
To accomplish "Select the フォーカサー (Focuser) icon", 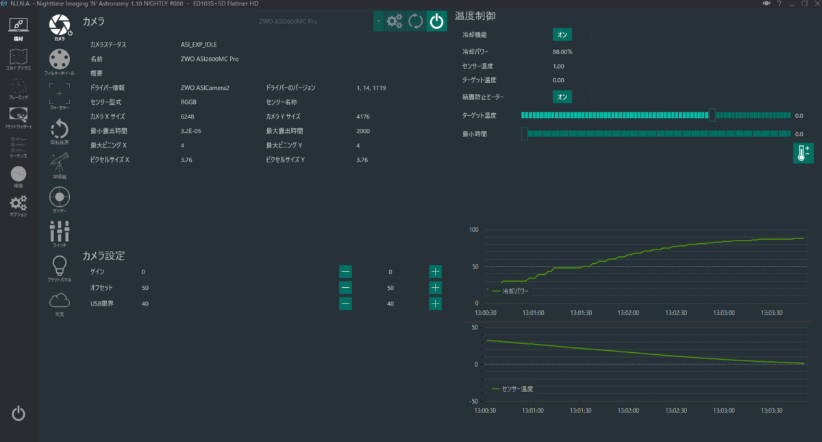I will (60, 96).
